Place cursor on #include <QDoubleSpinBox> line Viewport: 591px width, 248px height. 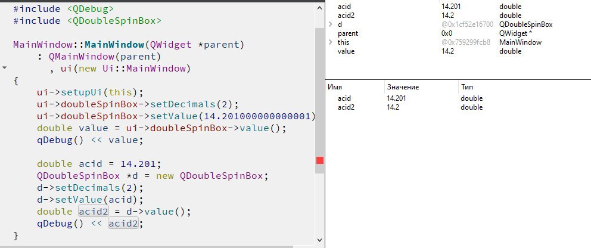pos(87,21)
